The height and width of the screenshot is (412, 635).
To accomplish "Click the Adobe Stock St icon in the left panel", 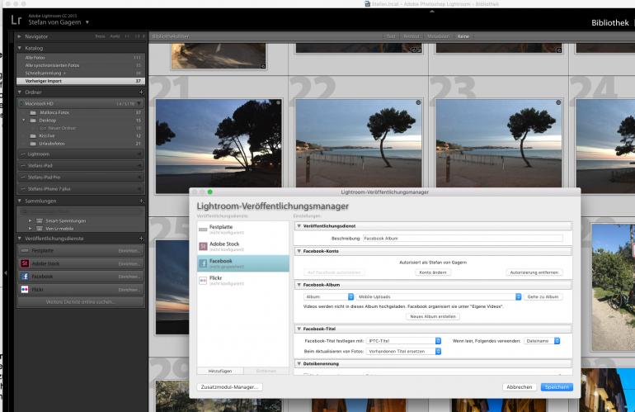I will [25, 263].
